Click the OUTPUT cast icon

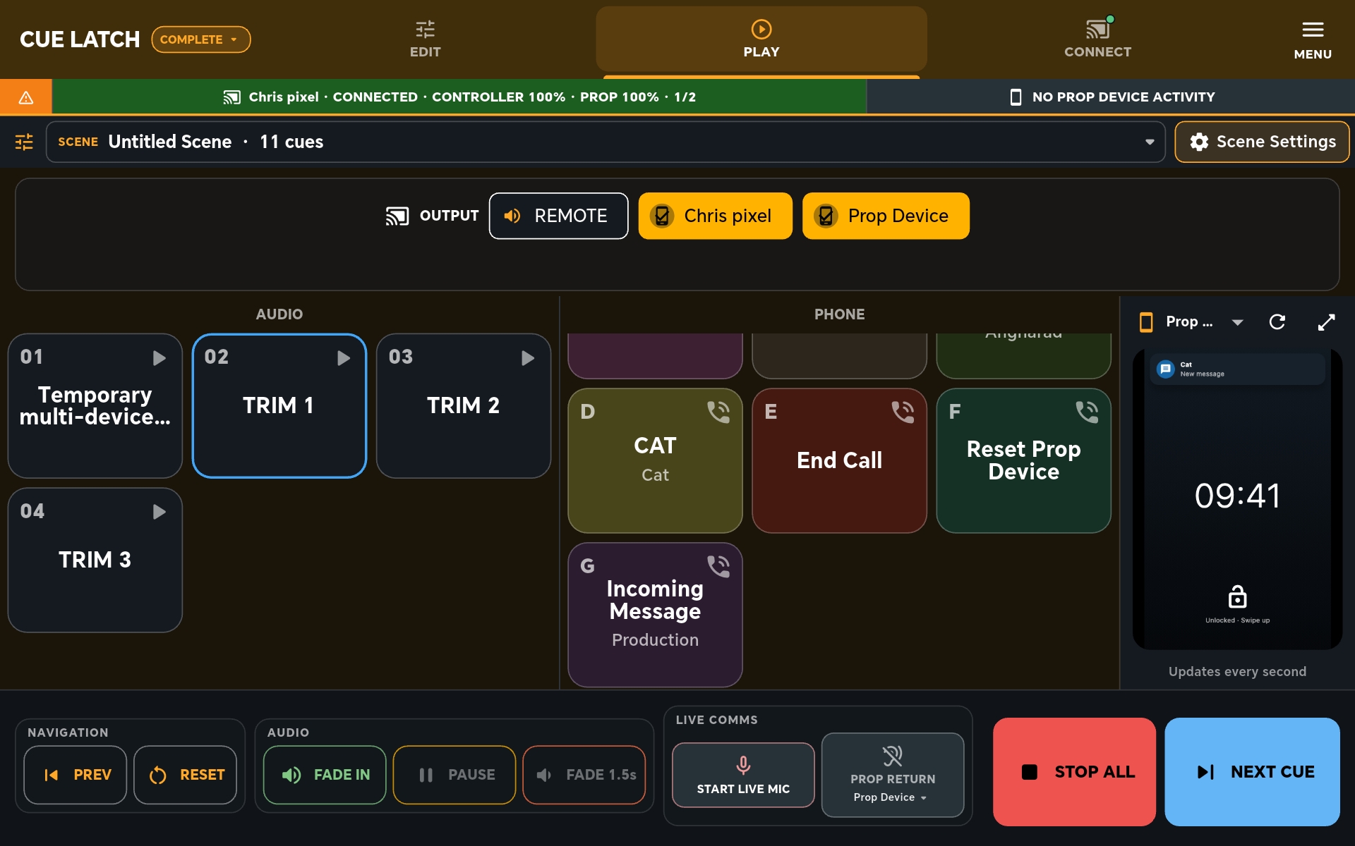point(397,216)
